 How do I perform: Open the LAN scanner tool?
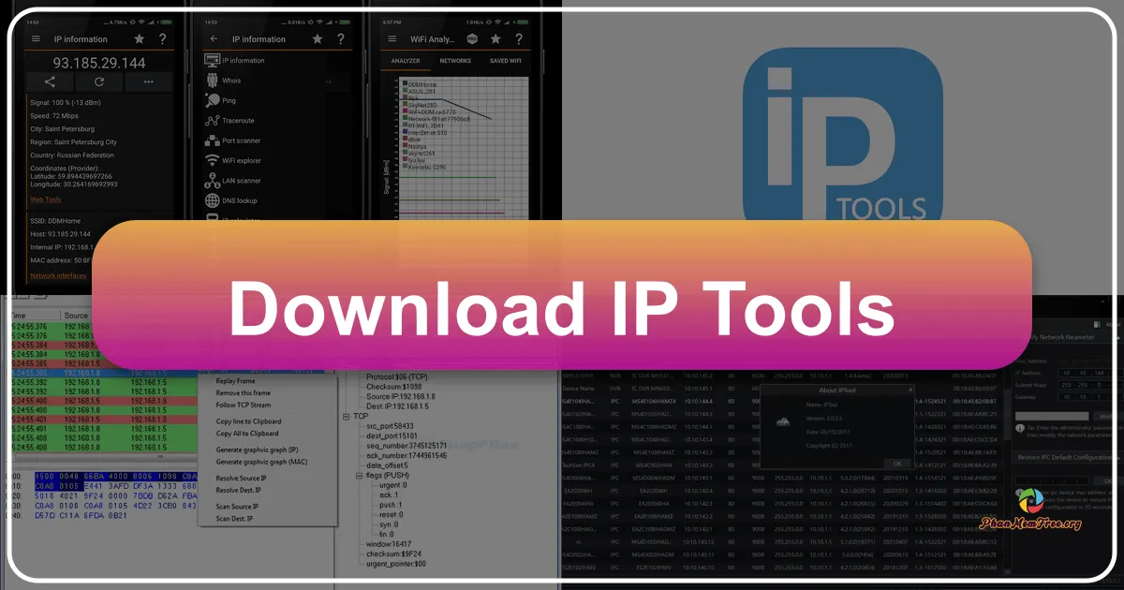point(213,181)
